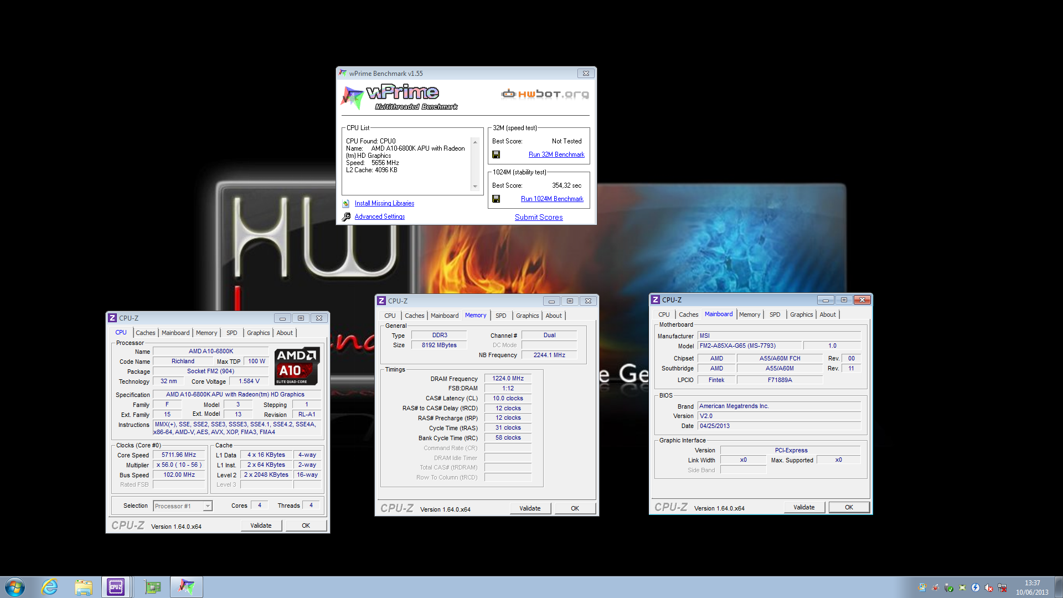Click Validate in the CPU-Z CPU window

[261, 525]
